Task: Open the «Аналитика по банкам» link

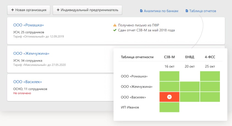Action: coord(161,11)
